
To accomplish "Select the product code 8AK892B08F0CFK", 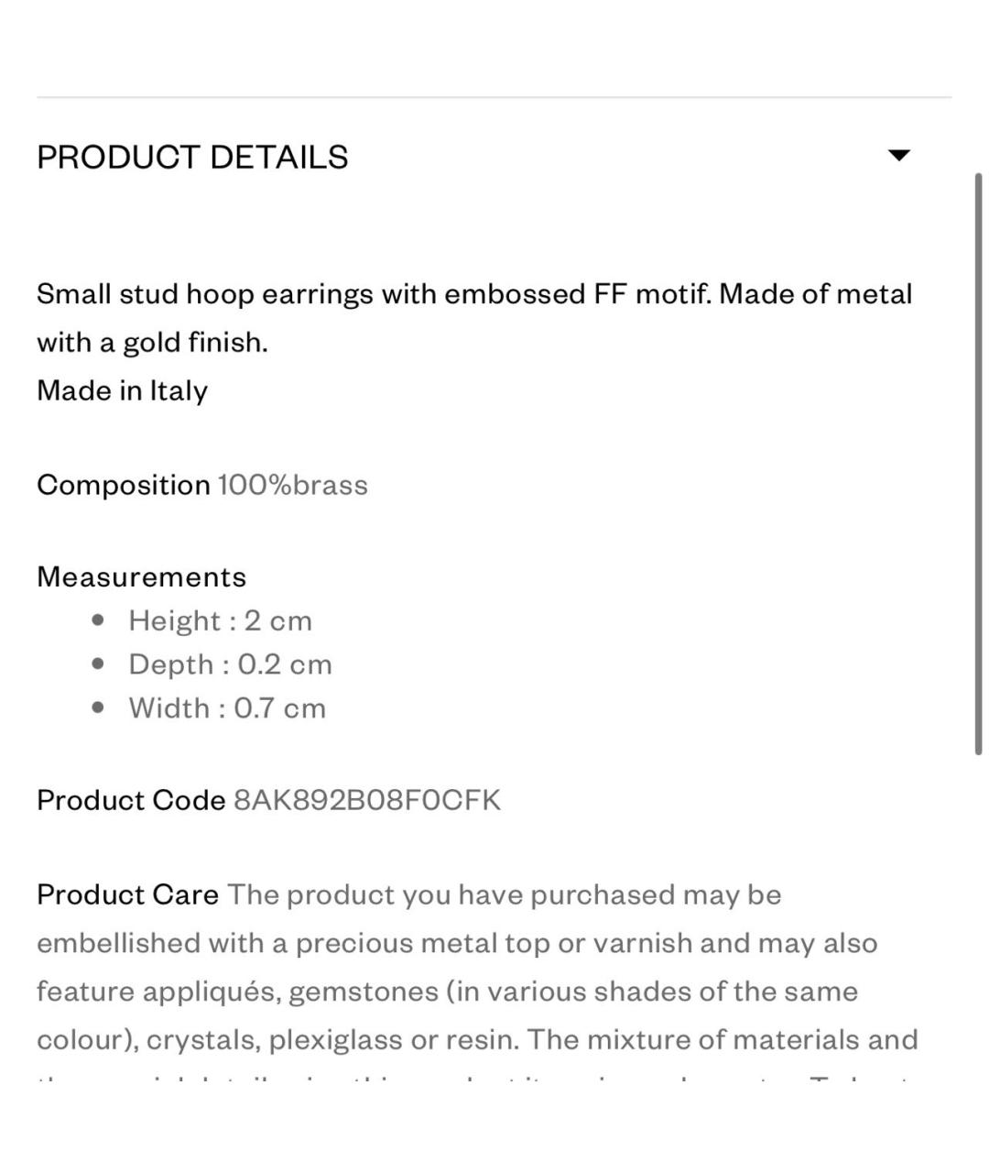I will click(x=367, y=800).
